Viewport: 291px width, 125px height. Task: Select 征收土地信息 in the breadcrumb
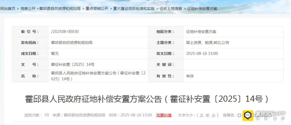(171, 9)
